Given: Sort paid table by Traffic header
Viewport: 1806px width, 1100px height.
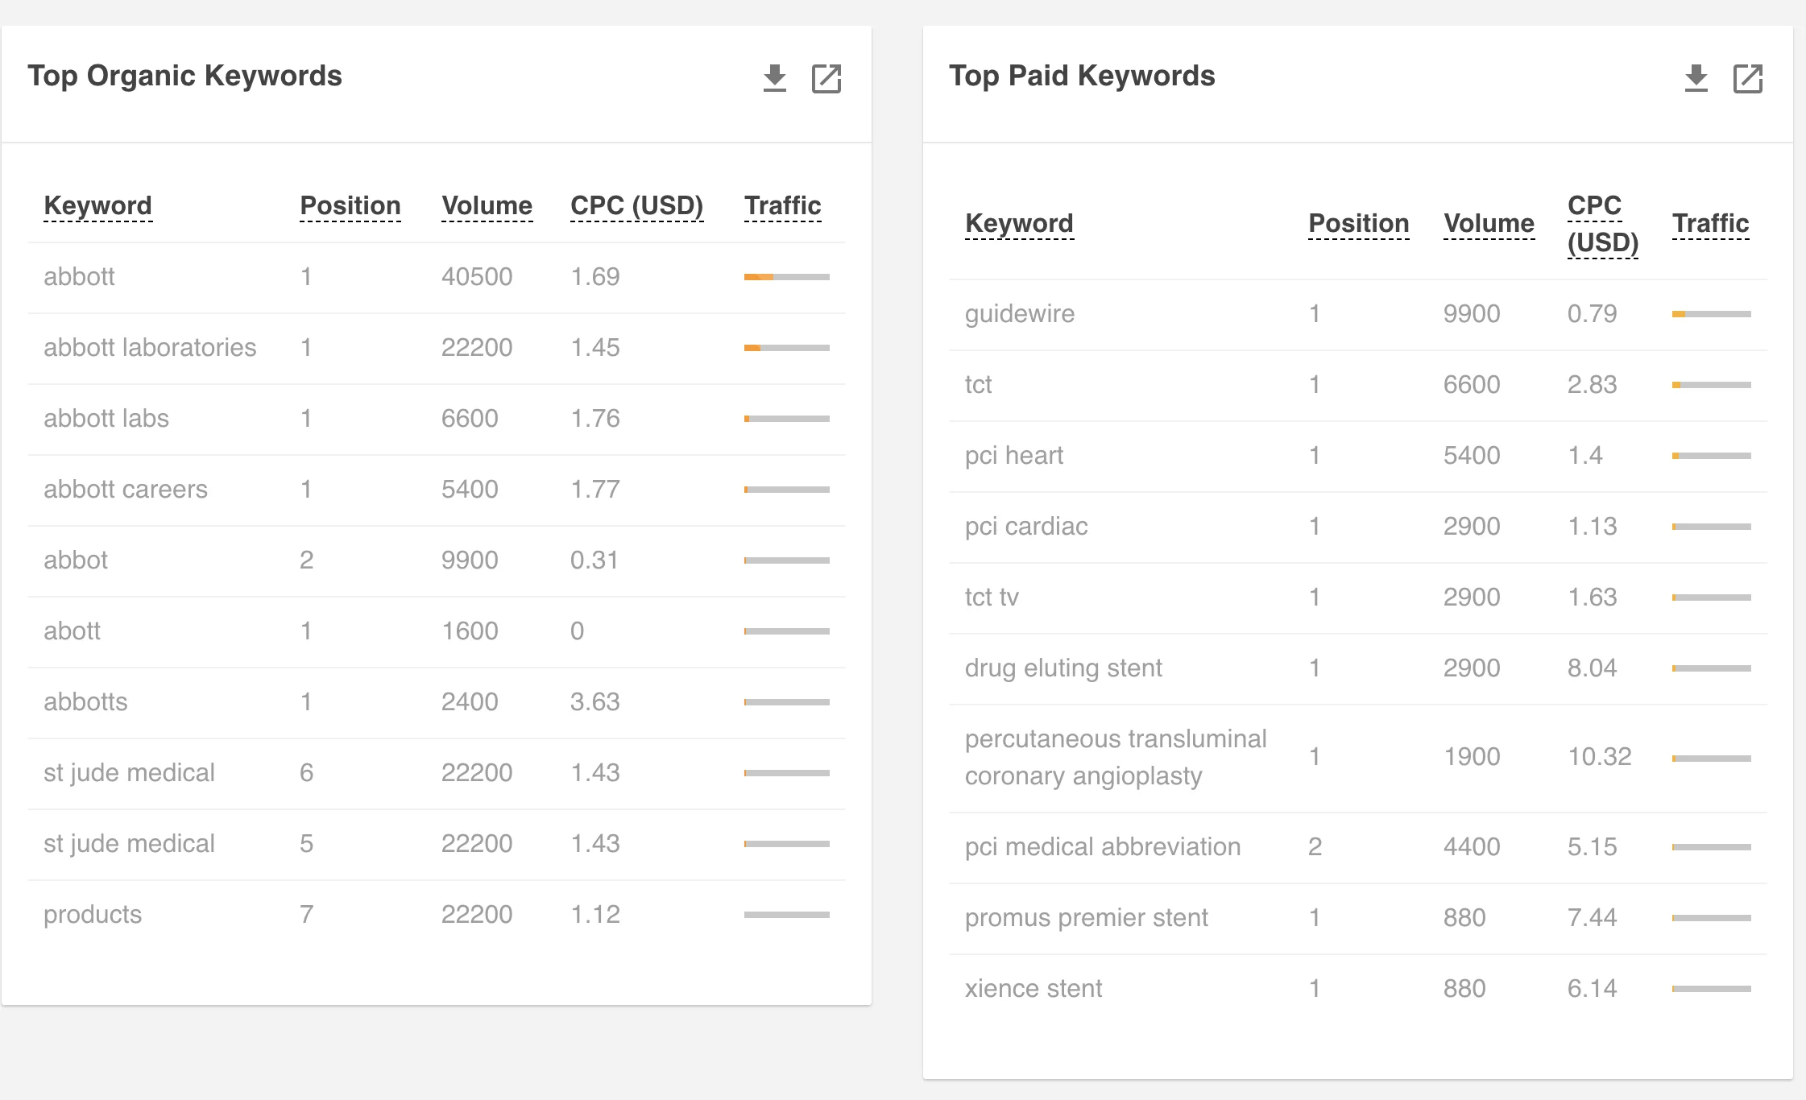Looking at the screenshot, I should (1710, 223).
